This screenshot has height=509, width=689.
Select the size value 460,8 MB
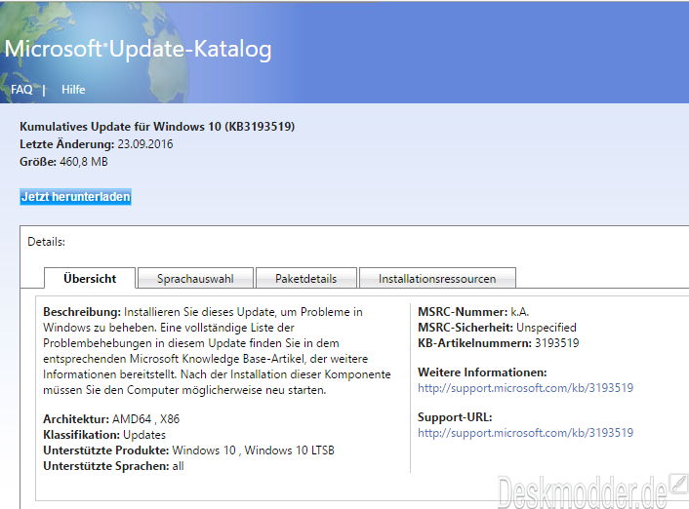click(x=84, y=162)
